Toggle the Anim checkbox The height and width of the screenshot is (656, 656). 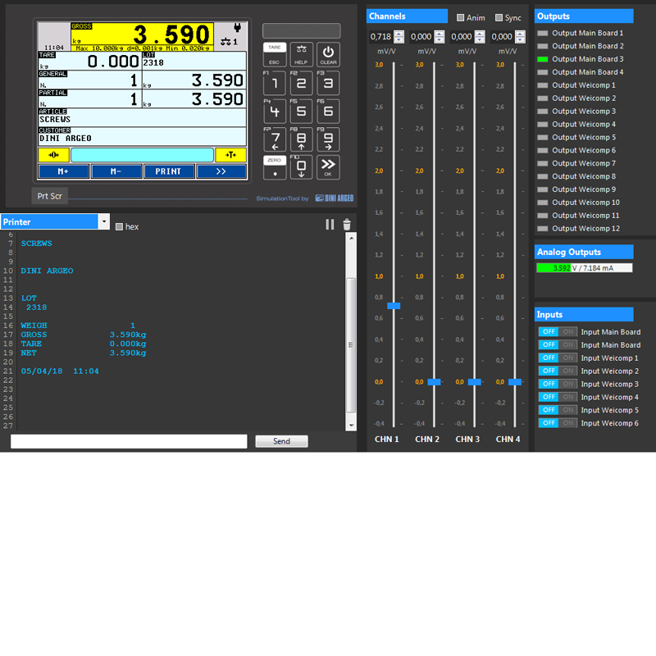461,18
